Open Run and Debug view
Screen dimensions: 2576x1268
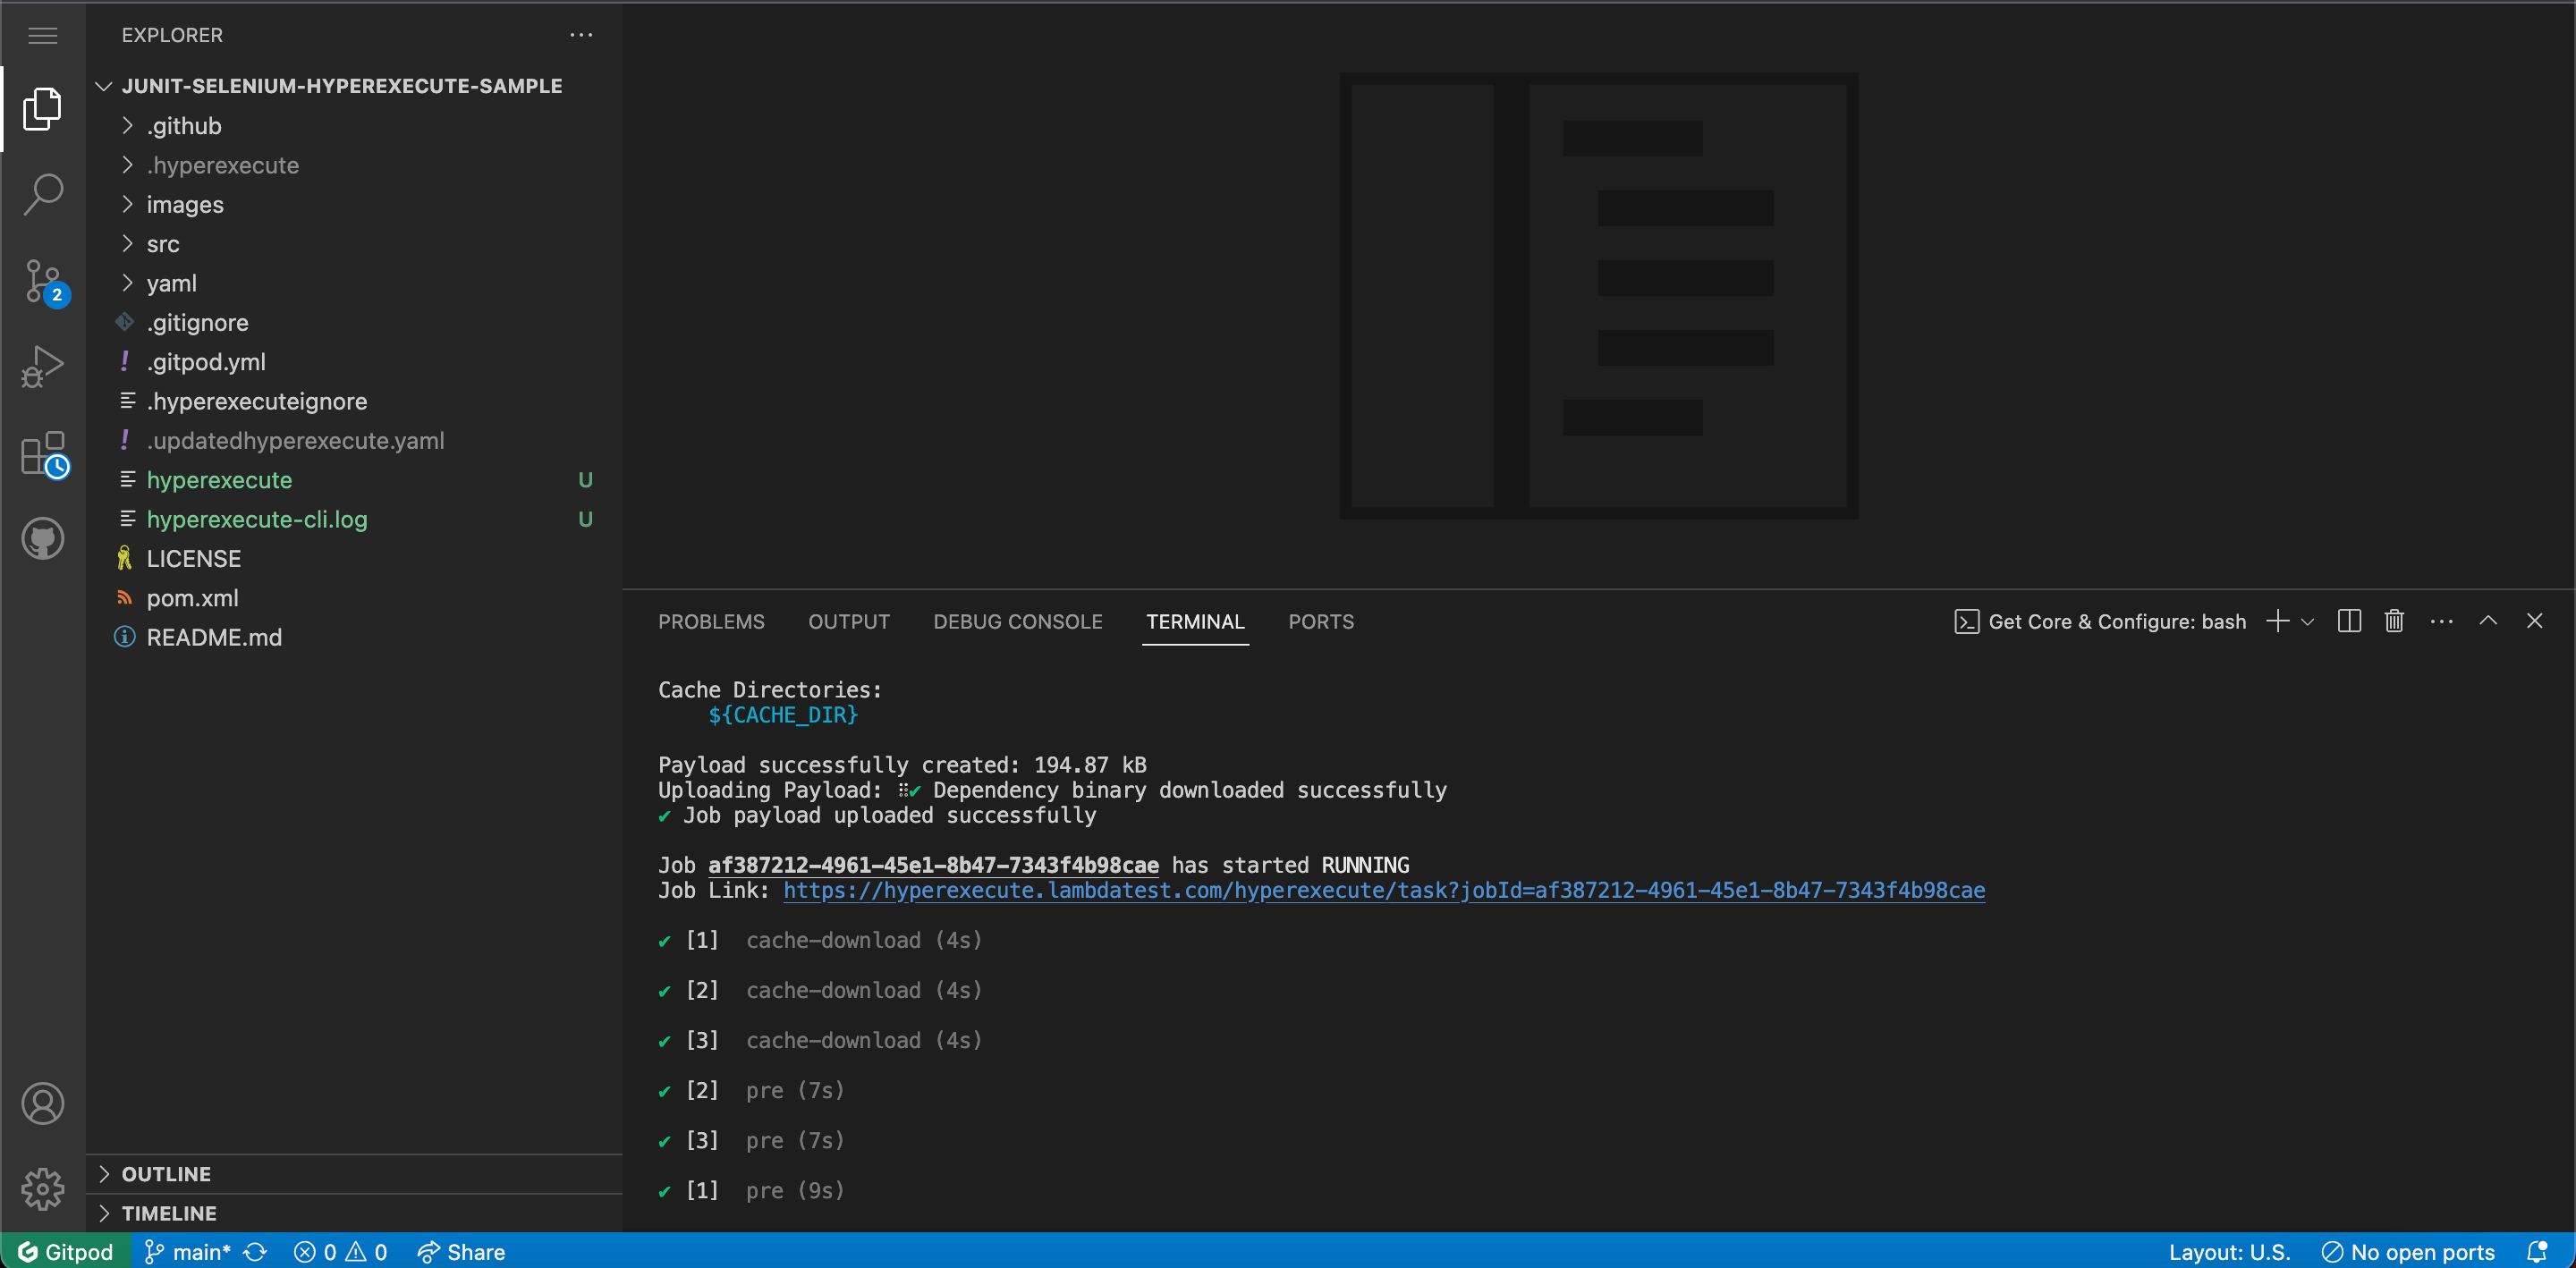tap(43, 367)
